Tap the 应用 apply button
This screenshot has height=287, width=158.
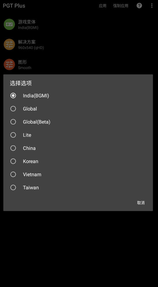pos(103,6)
